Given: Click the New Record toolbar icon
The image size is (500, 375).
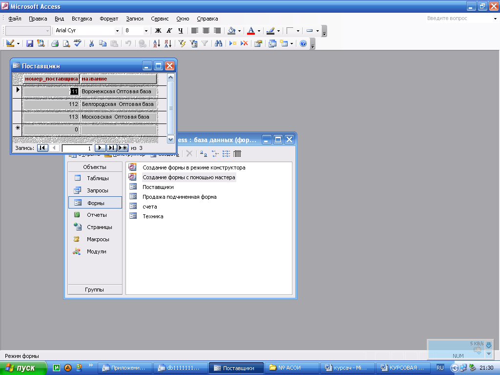Looking at the screenshot, I should tap(233, 43).
